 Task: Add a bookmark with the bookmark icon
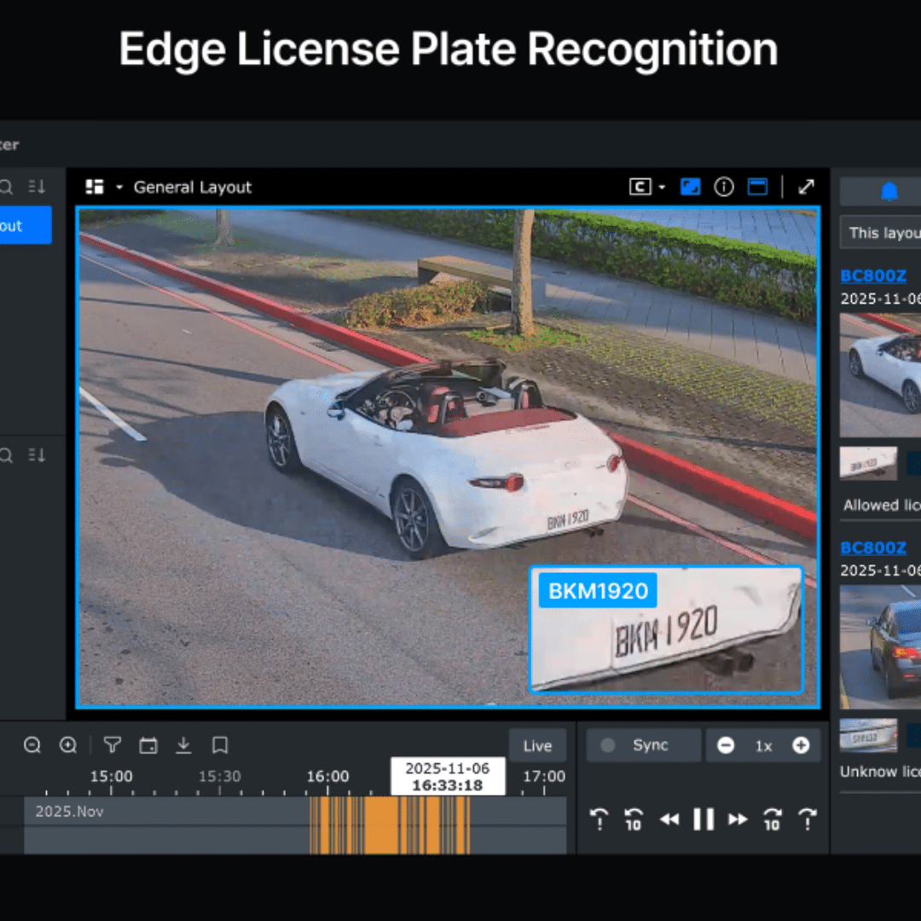(220, 745)
